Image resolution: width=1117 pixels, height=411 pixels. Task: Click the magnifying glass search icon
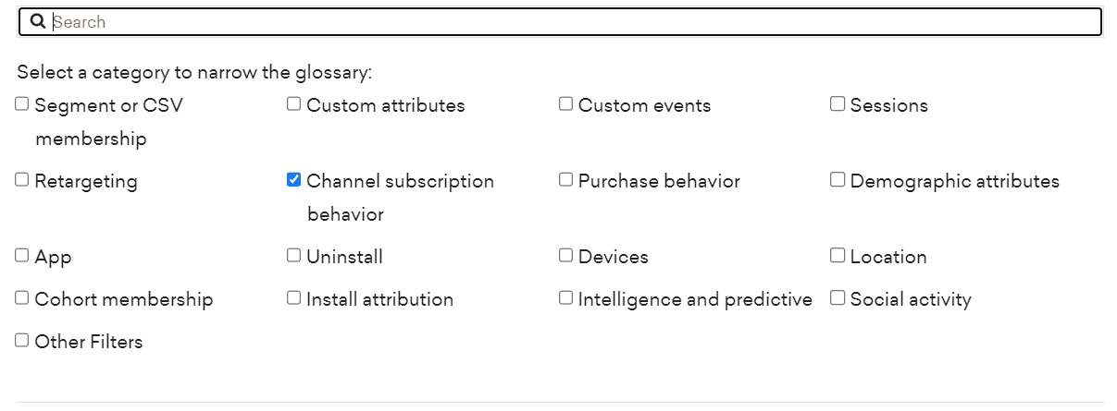[38, 21]
